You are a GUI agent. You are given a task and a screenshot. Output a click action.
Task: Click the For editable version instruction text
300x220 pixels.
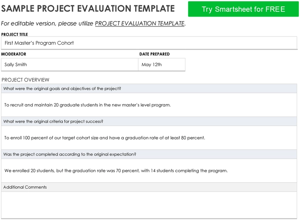(x=47, y=24)
